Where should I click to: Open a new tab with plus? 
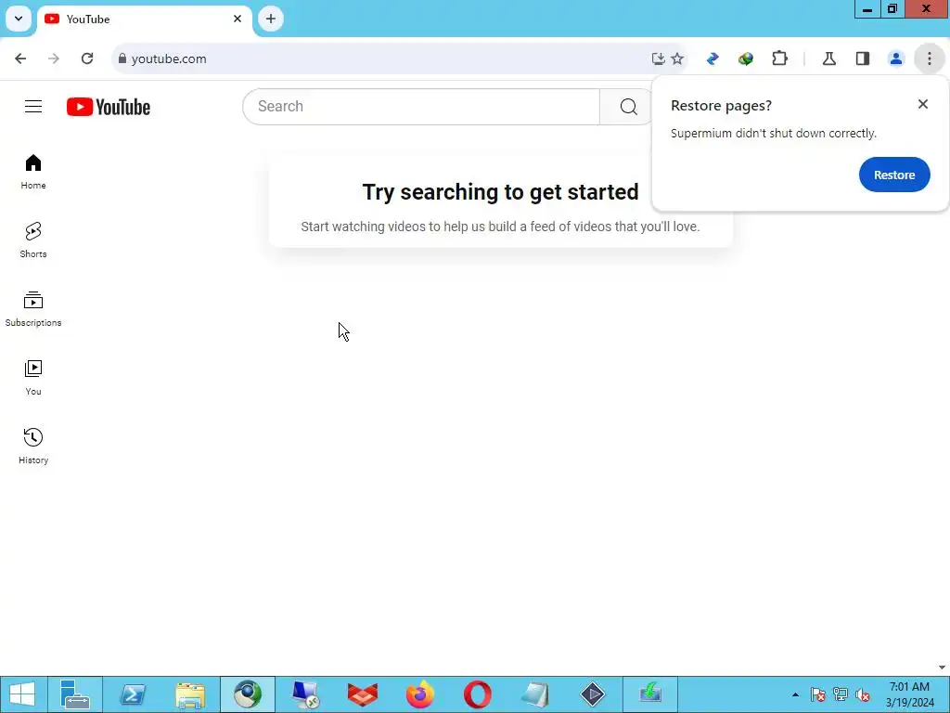(271, 19)
